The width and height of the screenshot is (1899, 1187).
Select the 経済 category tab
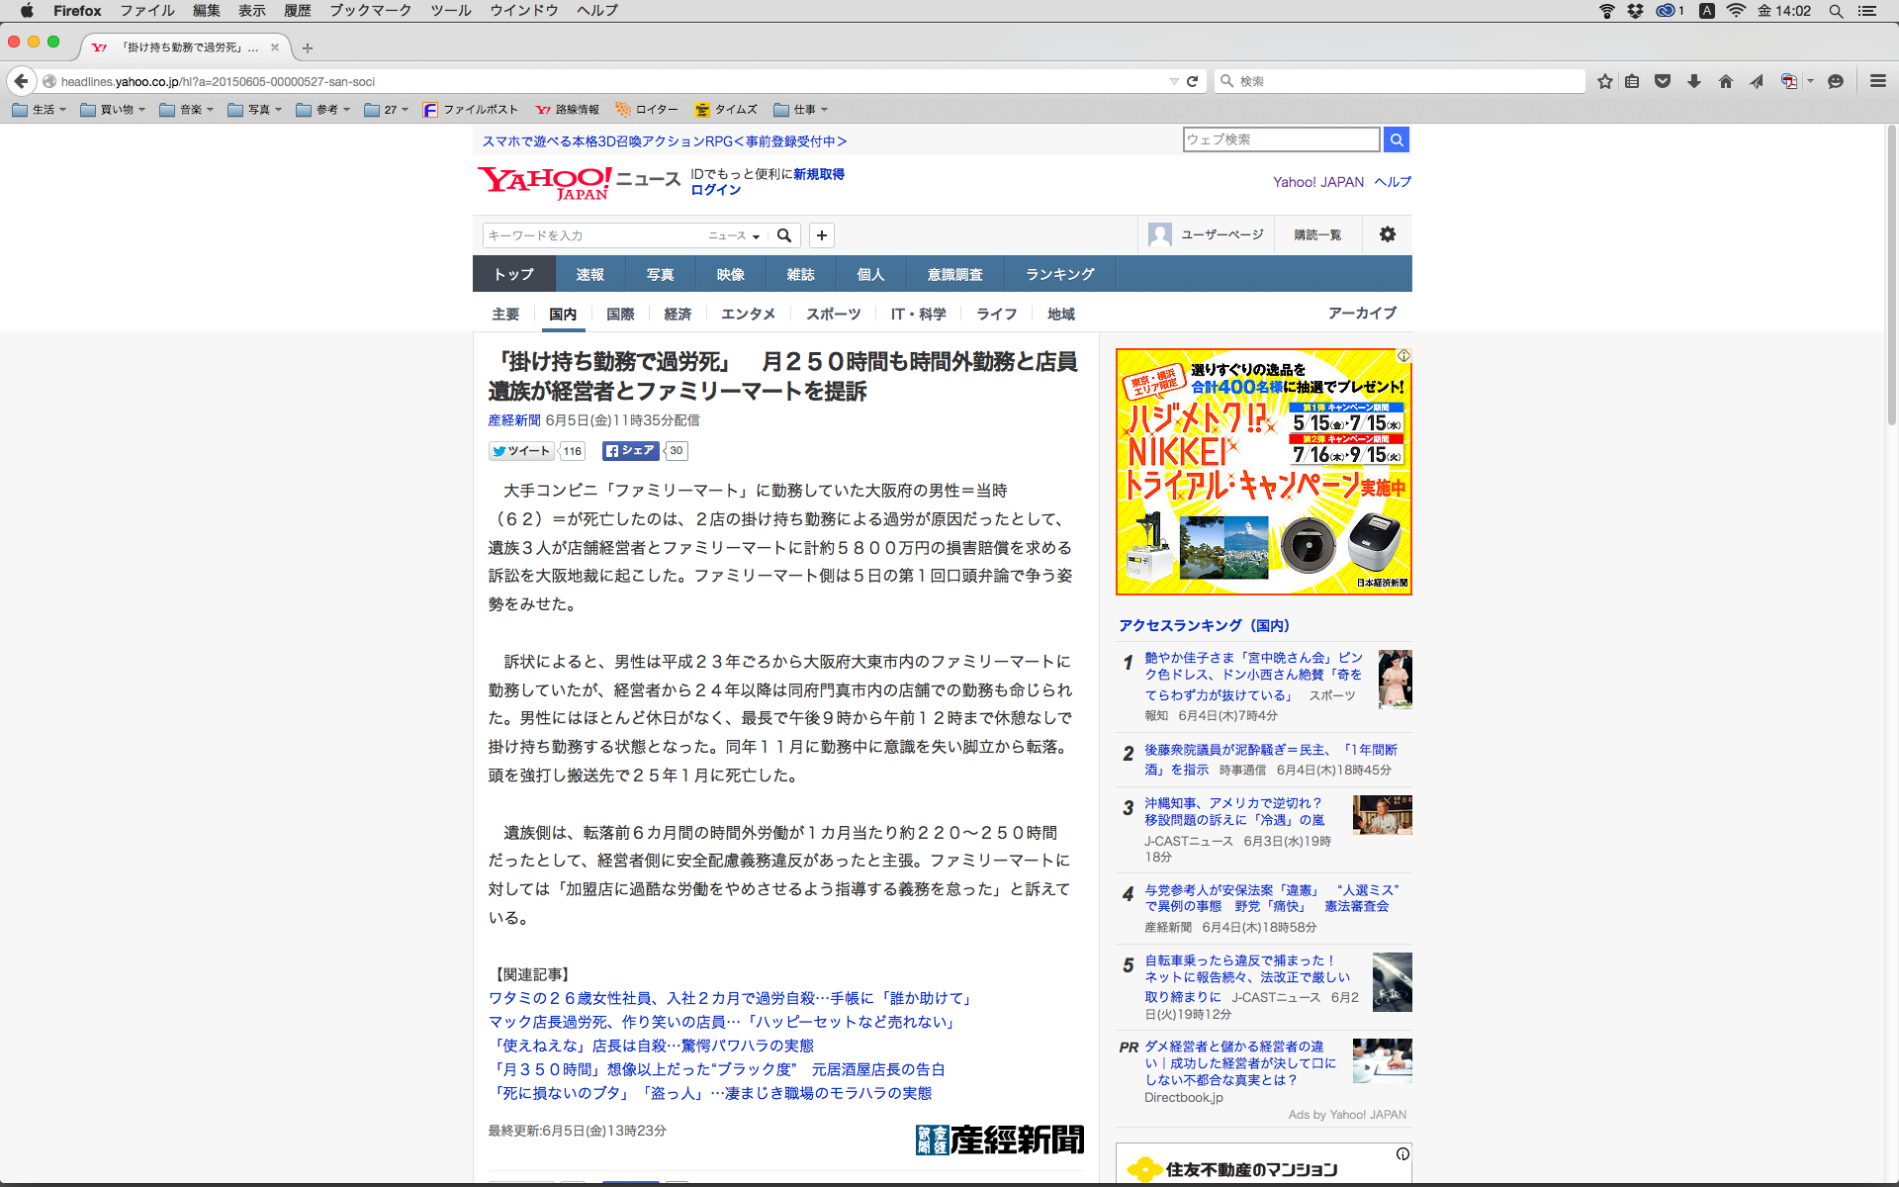(678, 314)
